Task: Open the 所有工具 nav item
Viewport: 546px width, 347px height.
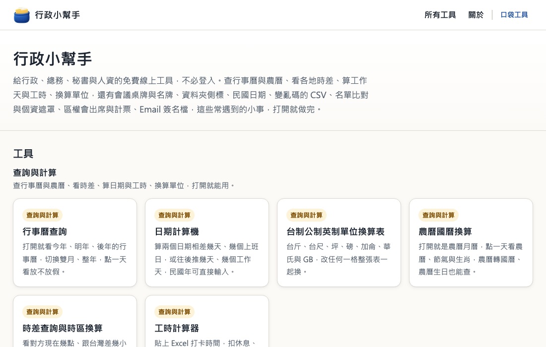Action: tap(440, 15)
